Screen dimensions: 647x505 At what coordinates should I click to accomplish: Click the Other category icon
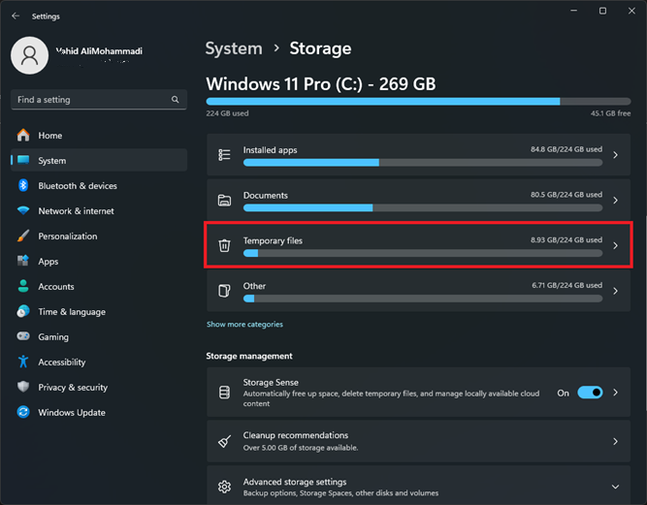tap(224, 291)
